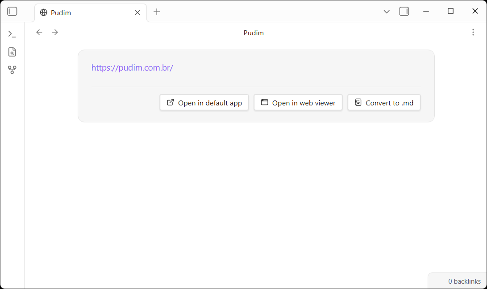Open a new tab with plus icon
This screenshot has width=487, height=289.
(x=157, y=12)
